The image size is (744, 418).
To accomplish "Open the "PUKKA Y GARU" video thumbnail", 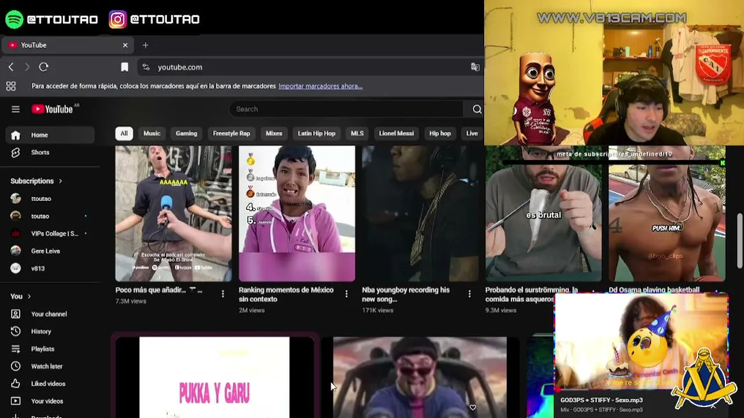I will coord(214,377).
